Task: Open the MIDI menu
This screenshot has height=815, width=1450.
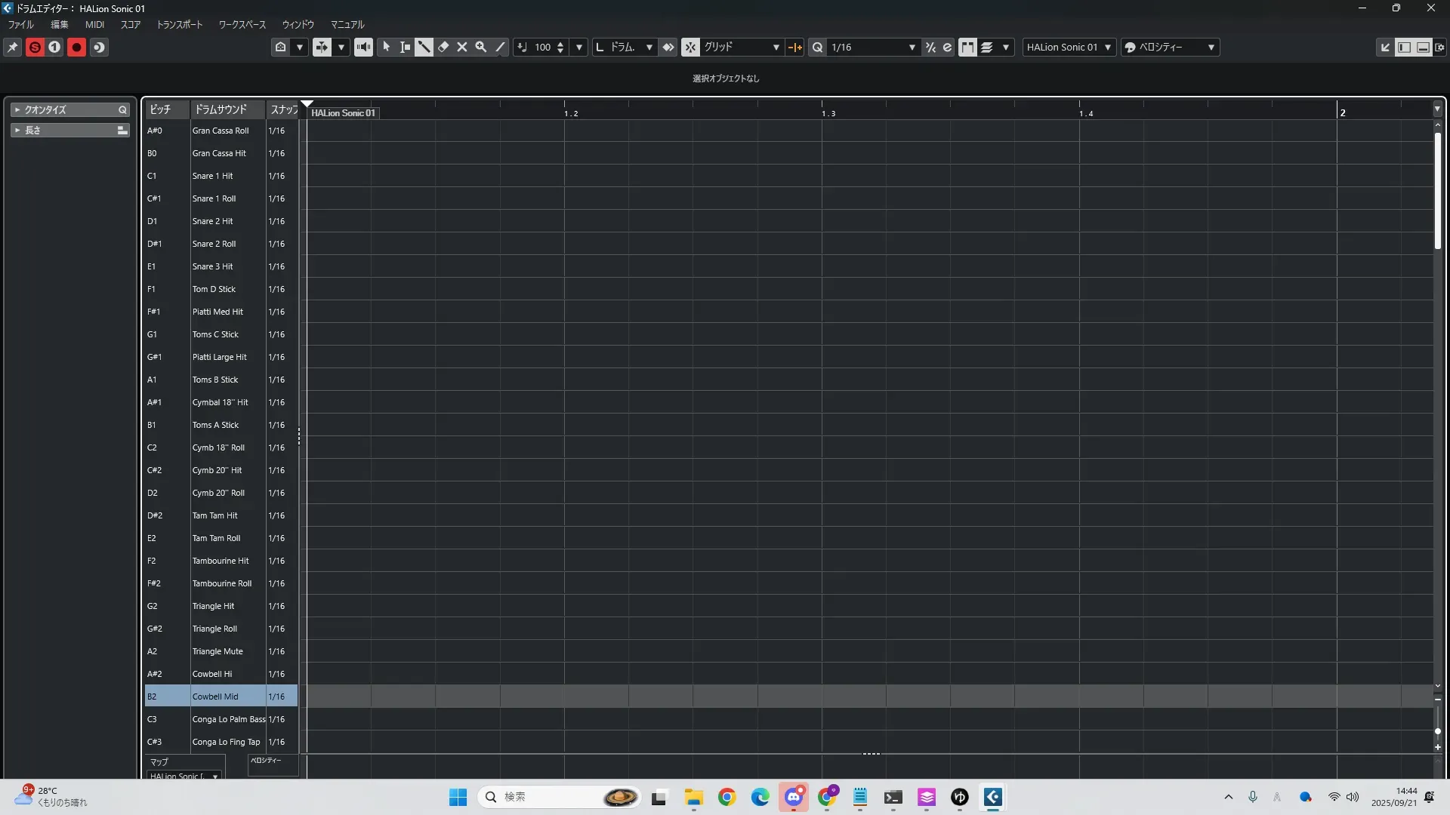Action: [94, 24]
